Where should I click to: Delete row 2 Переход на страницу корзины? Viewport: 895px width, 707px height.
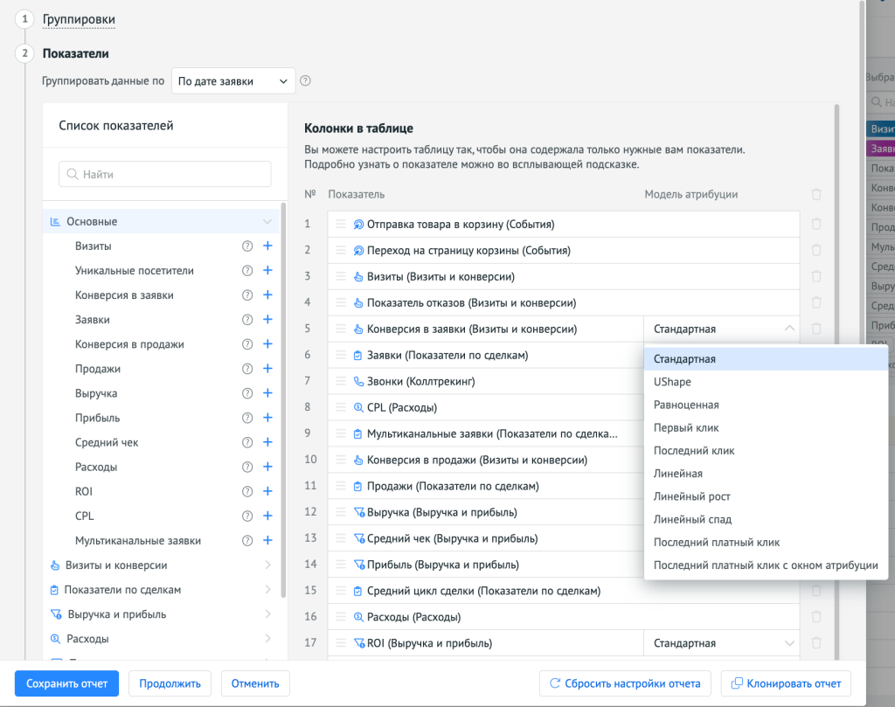click(x=816, y=250)
